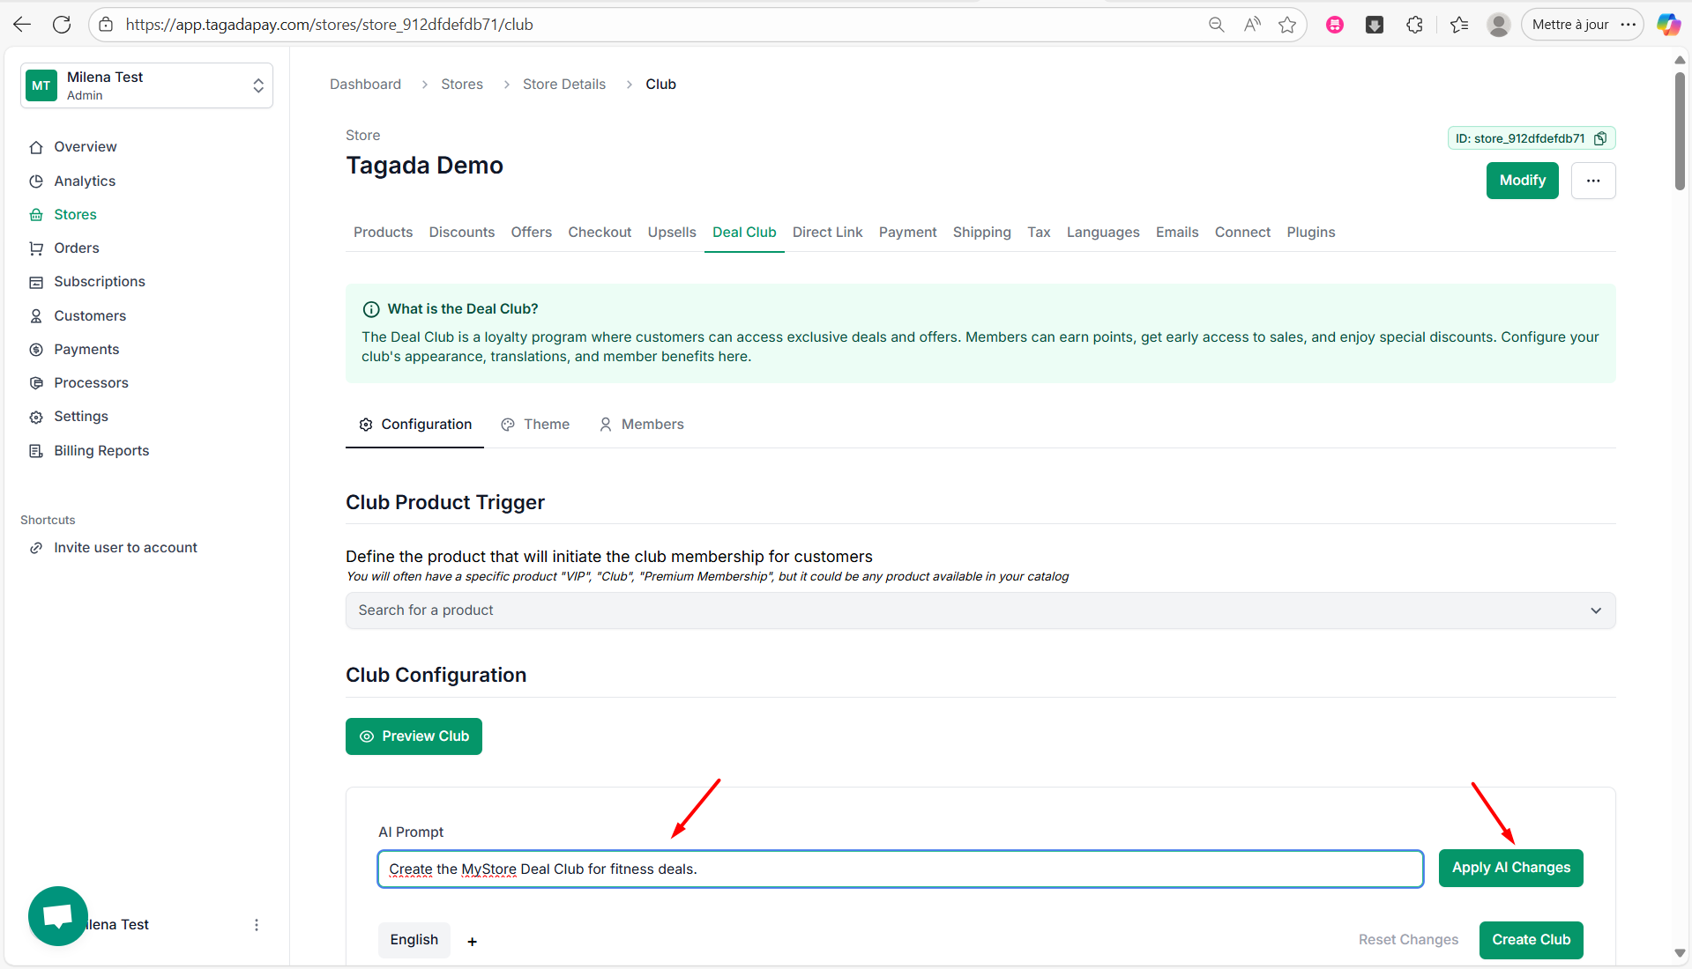Click the Processors icon in sidebar

pos(36,383)
